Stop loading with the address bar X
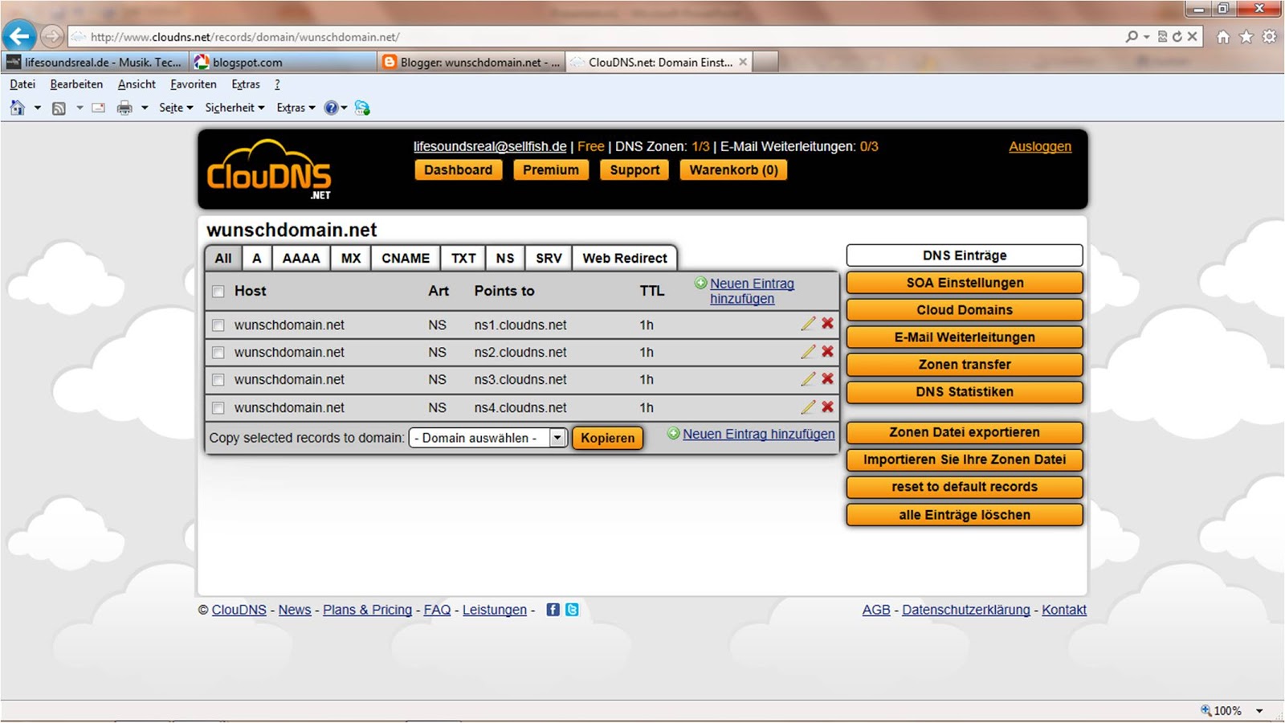 1193,36
